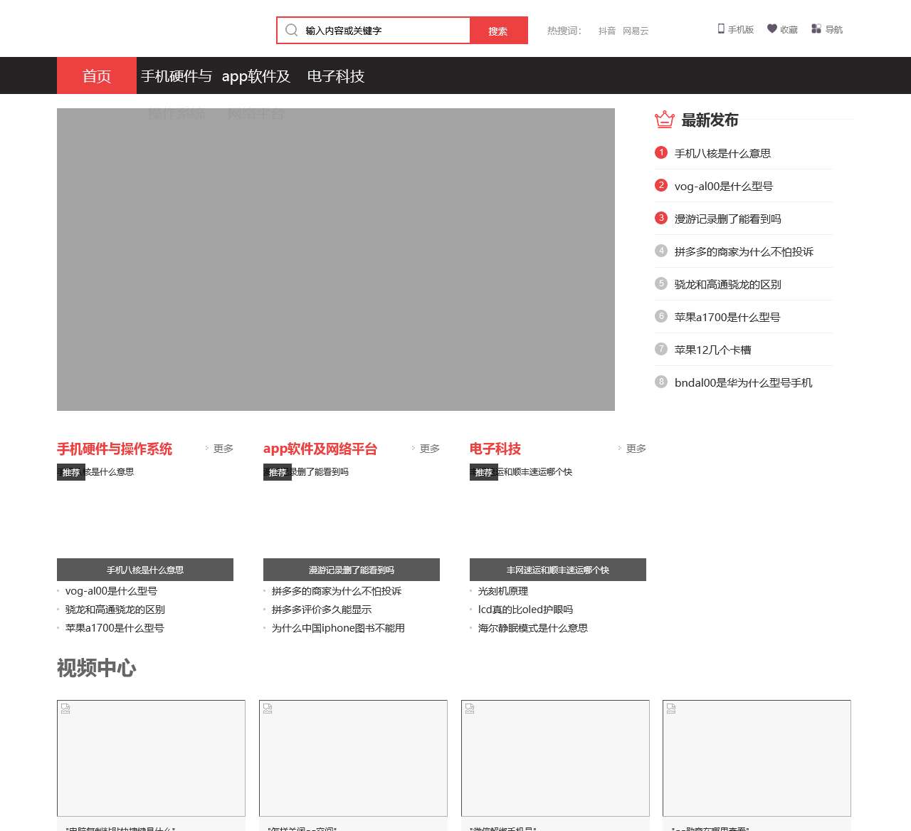This screenshot has height=831, width=911.
Task: Open article 漫游记录删了能看到吗 in latest list
Action: pos(727,219)
